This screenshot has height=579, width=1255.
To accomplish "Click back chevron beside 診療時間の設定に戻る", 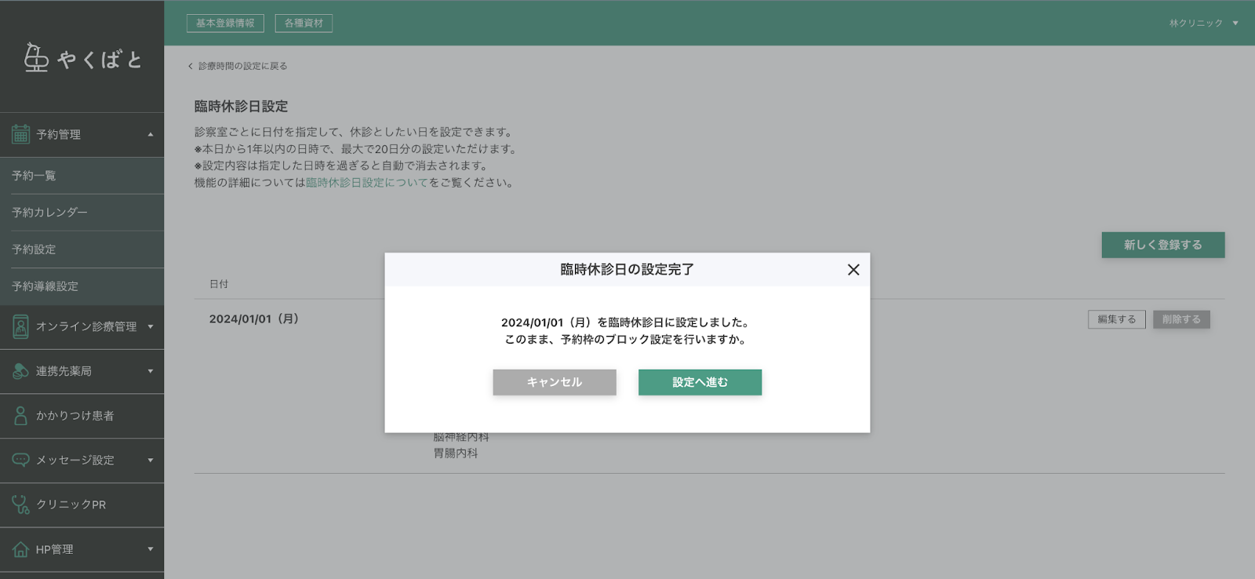I will coord(190,66).
